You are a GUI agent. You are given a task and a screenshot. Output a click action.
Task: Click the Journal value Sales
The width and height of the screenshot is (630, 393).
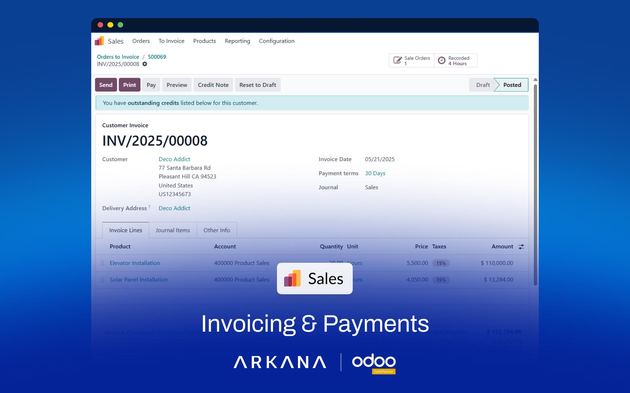pos(371,187)
